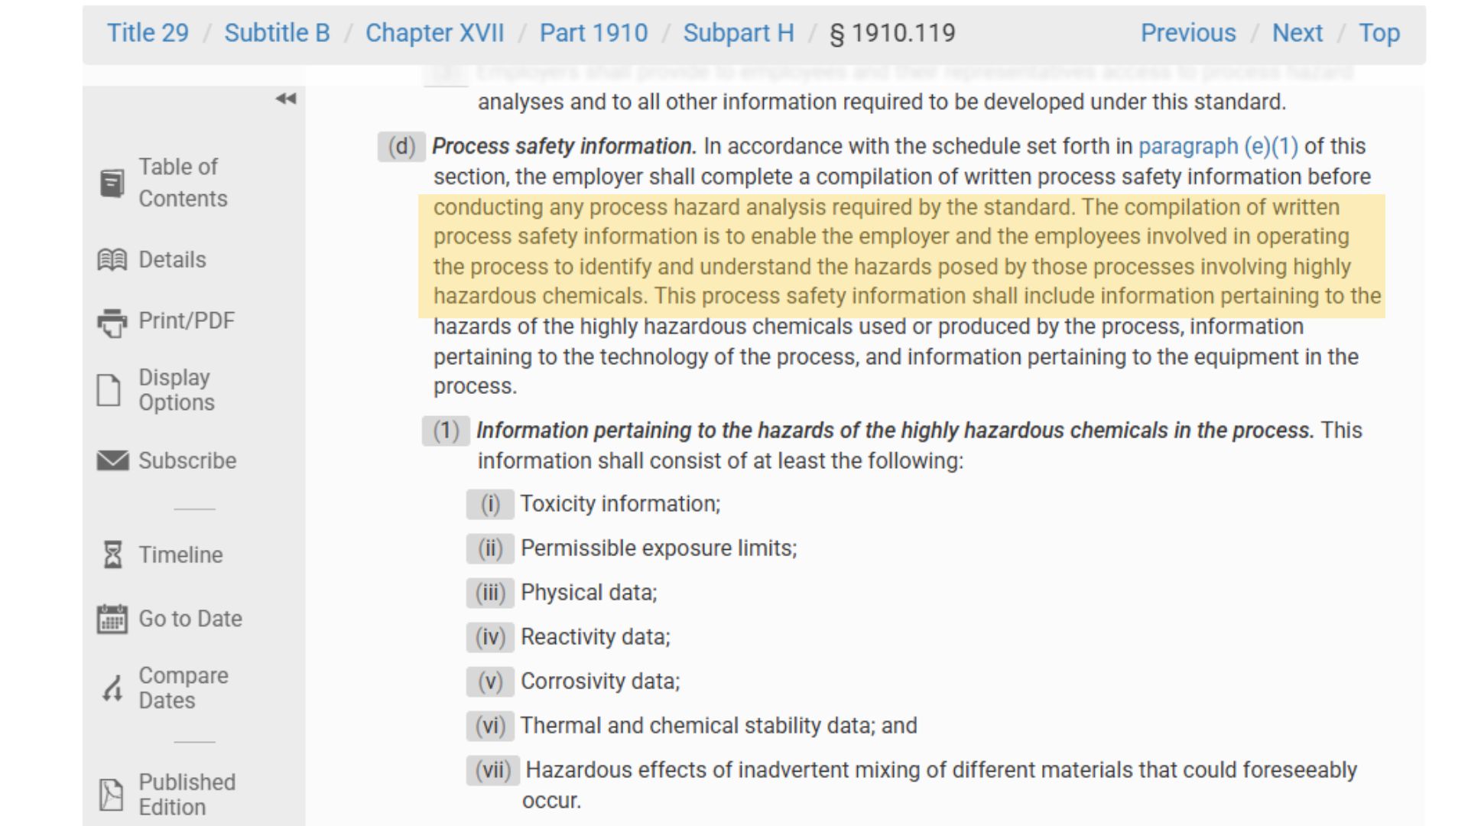Collapse the sidebar with double-arrow icon
The image size is (1468, 826).
point(286,99)
